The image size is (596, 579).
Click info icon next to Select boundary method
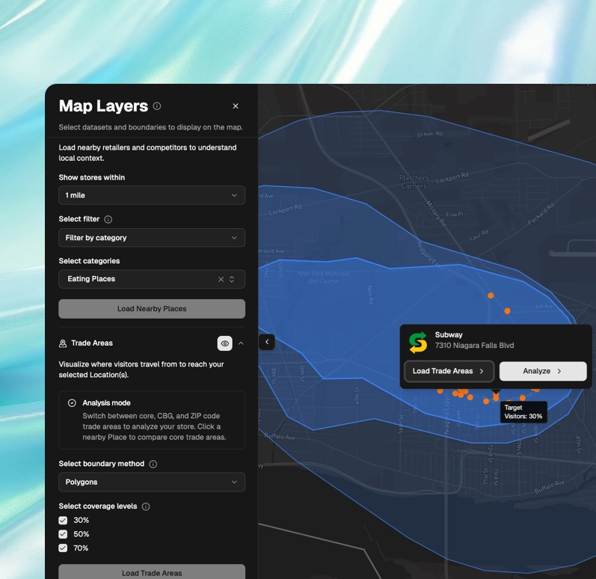click(153, 464)
